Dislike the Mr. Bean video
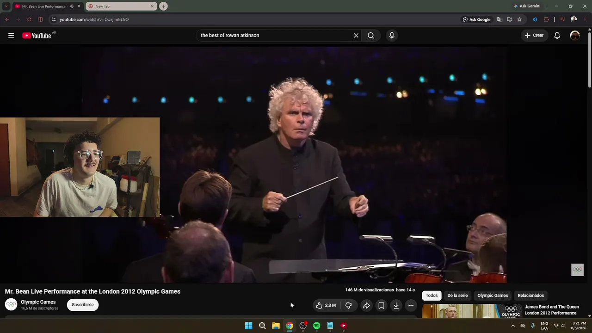Screen dimensions: 592x333 (349, 305)
